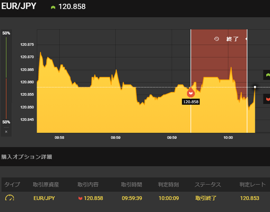This screenshot has width=270, height=212.
Task: Click the 120.870 price axis label
Action: [x=27, y=57]
